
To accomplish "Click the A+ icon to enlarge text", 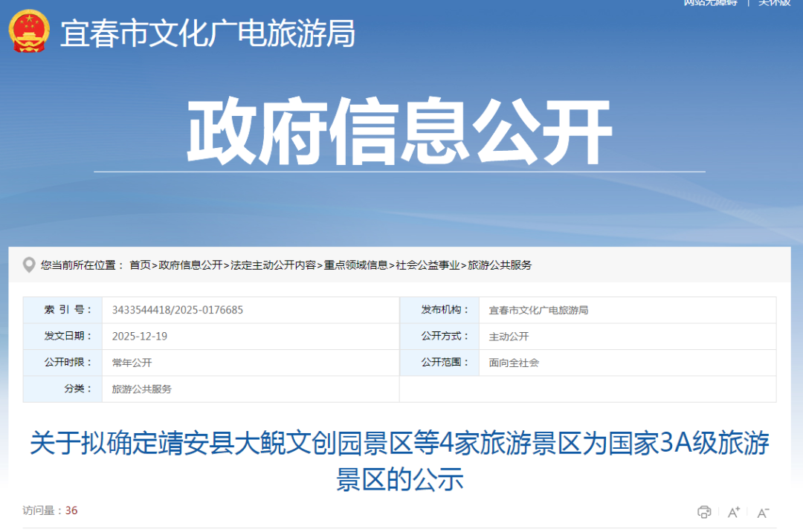I will 732,512.
